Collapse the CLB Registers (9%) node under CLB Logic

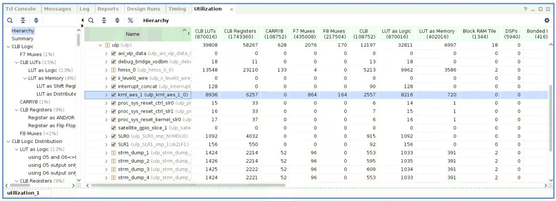pyautogui.click(x=16, y=110)
